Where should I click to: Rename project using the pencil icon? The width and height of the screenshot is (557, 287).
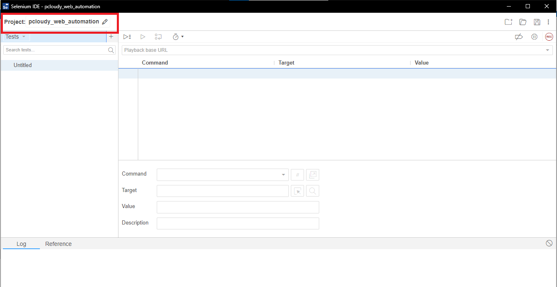tap(104, 21)
